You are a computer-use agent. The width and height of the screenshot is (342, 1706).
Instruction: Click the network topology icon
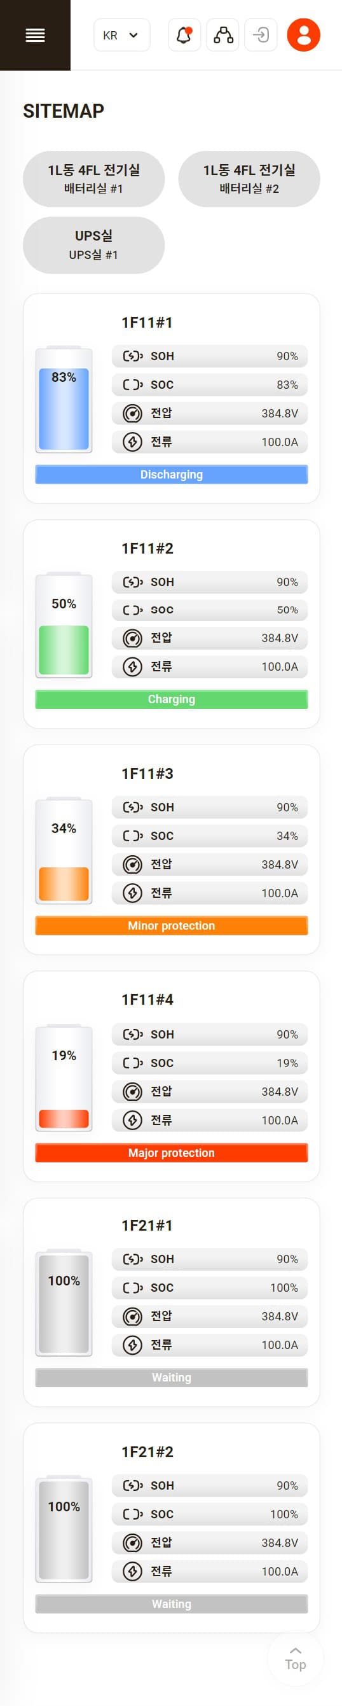(223, 35)
